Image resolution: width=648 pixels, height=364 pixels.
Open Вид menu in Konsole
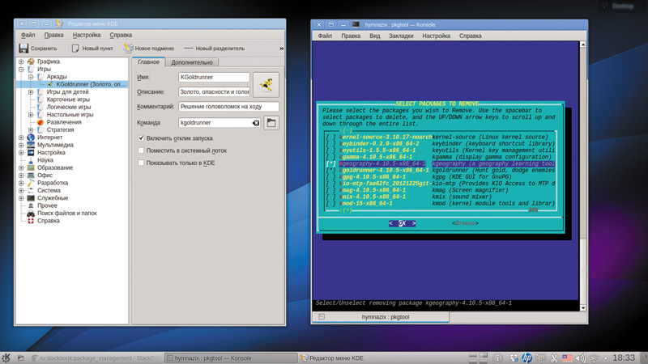(x=375, y=36)
